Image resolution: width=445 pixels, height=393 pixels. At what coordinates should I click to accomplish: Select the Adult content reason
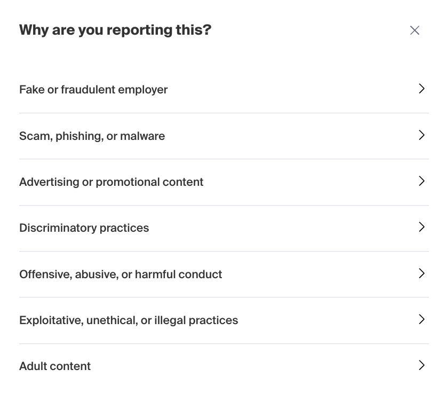(x=55, y=366)
